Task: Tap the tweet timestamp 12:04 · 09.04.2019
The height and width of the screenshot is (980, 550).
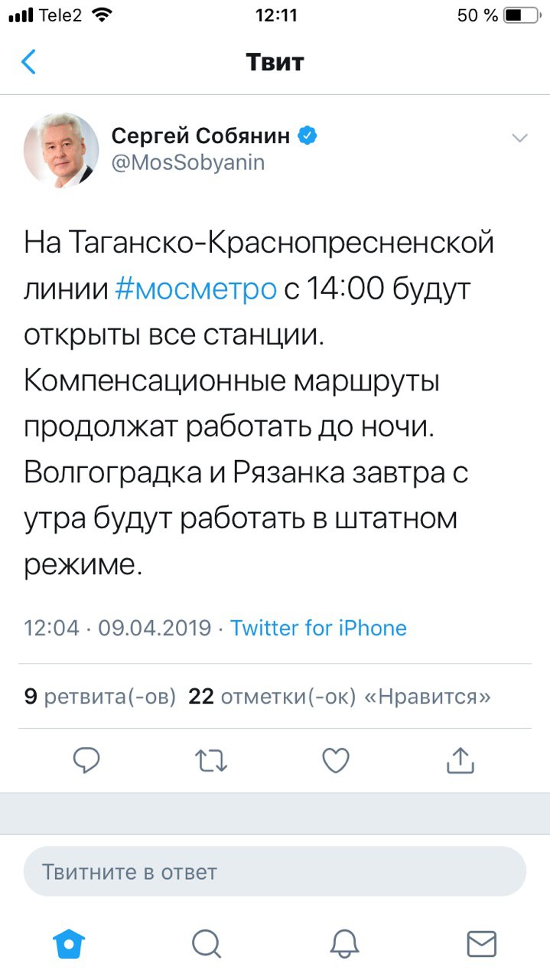Action: coord(118,629)
